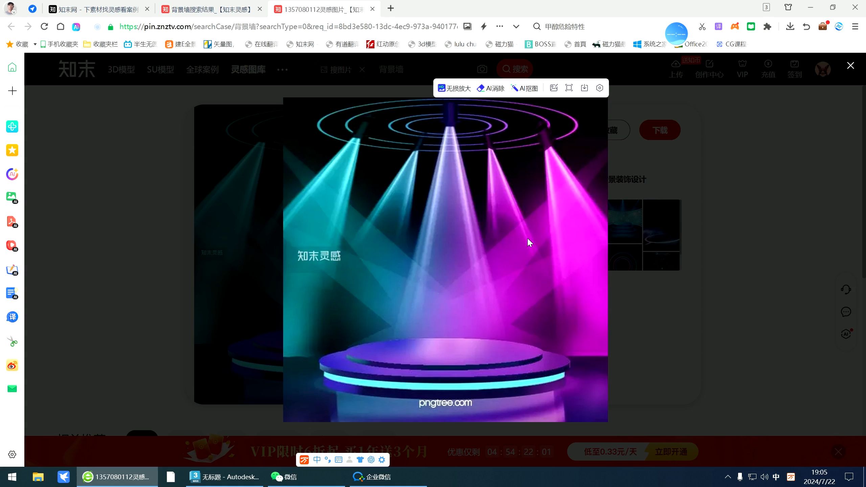The width and height of the screenshot is (866, 487).
Task: Click the 无损放大 HD enlarge tool
Action: (454, 88)
